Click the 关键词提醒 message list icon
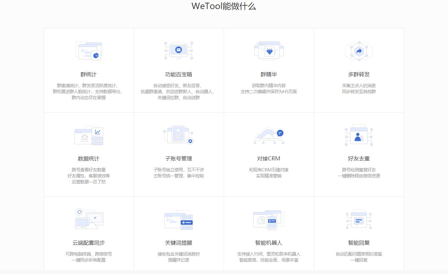This screenshot has width=448, height=274. pyautogui.click(x=179, y=220)
